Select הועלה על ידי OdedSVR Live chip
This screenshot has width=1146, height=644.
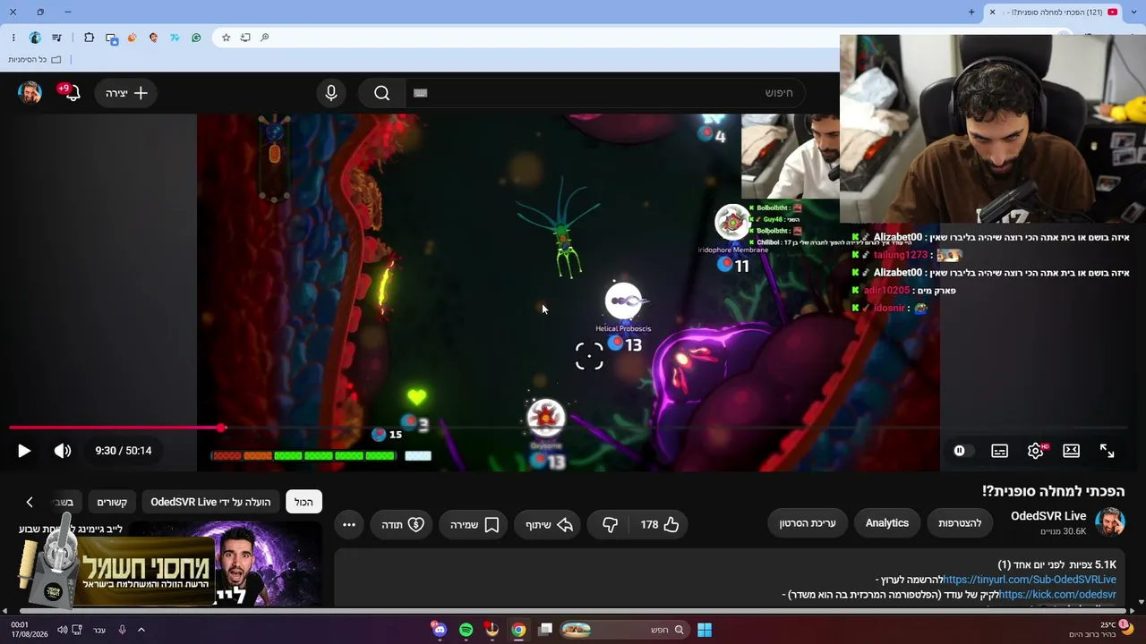210,502
